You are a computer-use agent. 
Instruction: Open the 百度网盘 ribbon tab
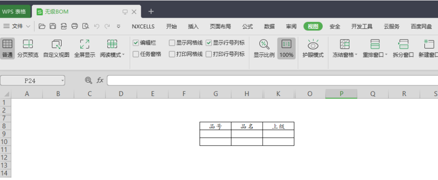click(421, 27)
